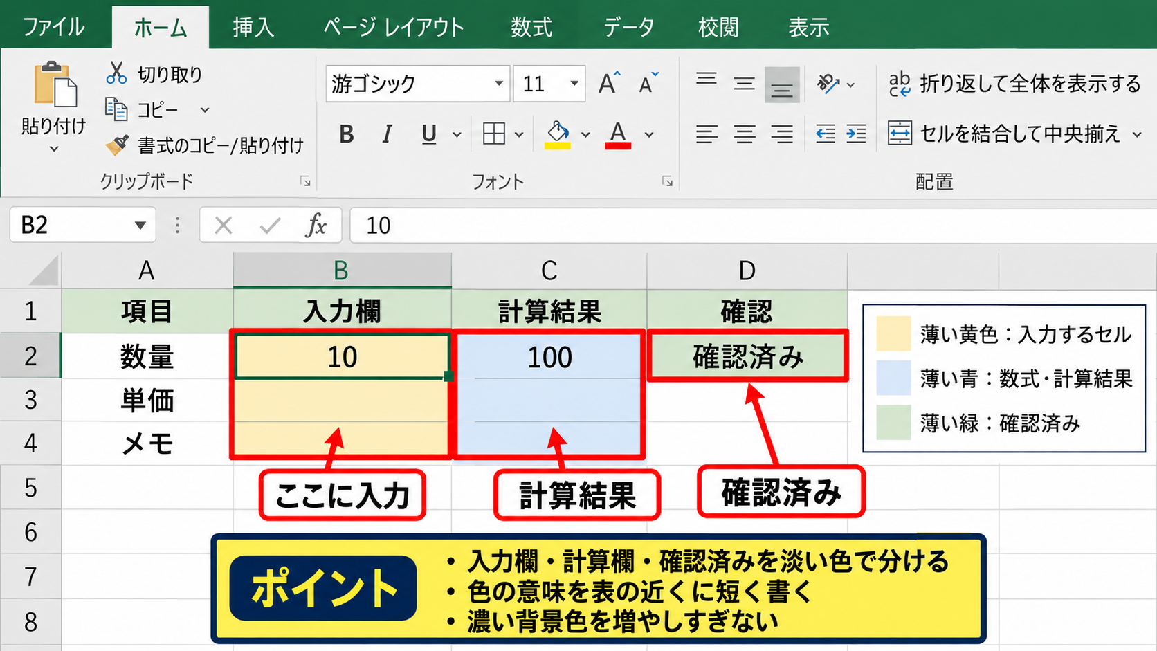The image size is (1157, 651).
Task: Center text horizontally in the cell
Action: tap(745, 134)
